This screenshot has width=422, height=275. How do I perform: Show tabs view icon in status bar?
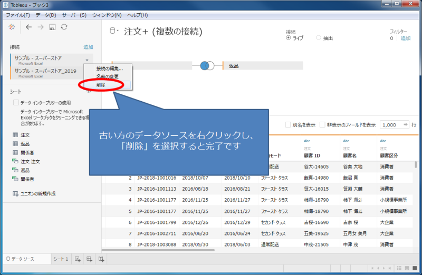pyautogui.click(x=415, y=268)
